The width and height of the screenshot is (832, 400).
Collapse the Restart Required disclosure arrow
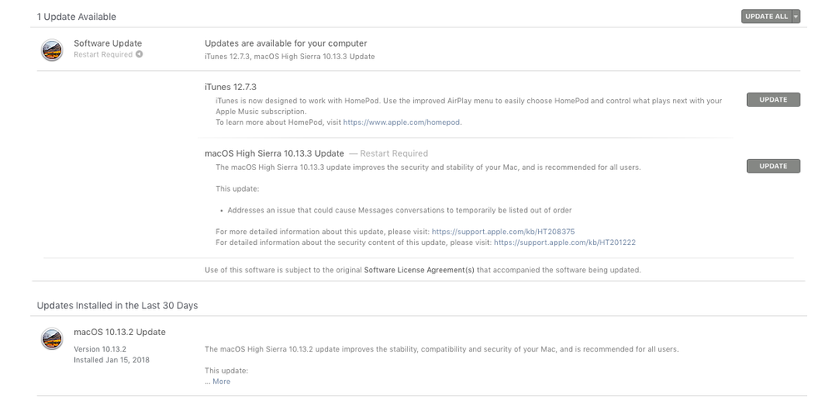click(x=139, y=54)
